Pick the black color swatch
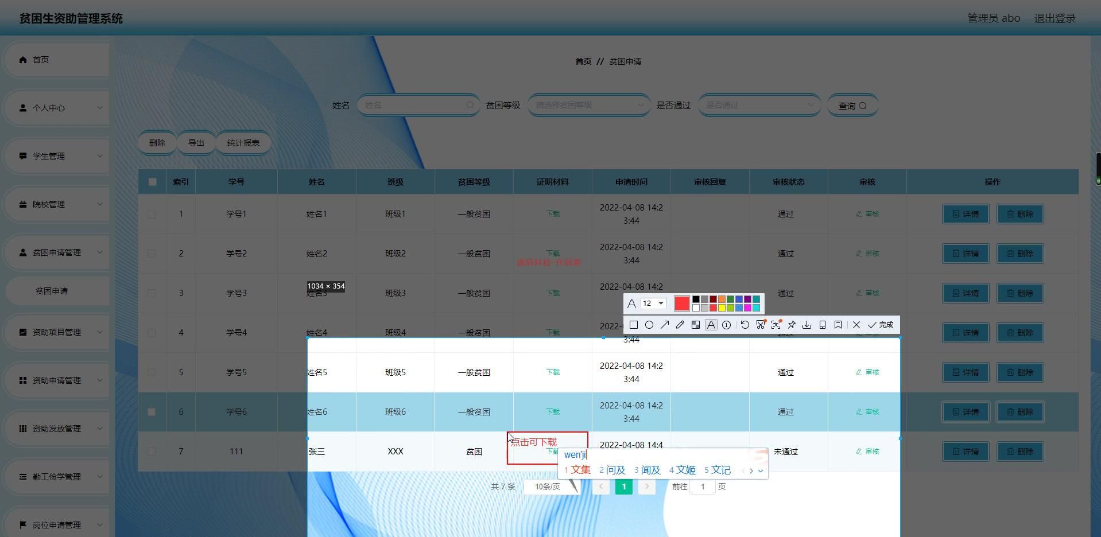Viewport: 1101px width, 537px height. [696, 299]
